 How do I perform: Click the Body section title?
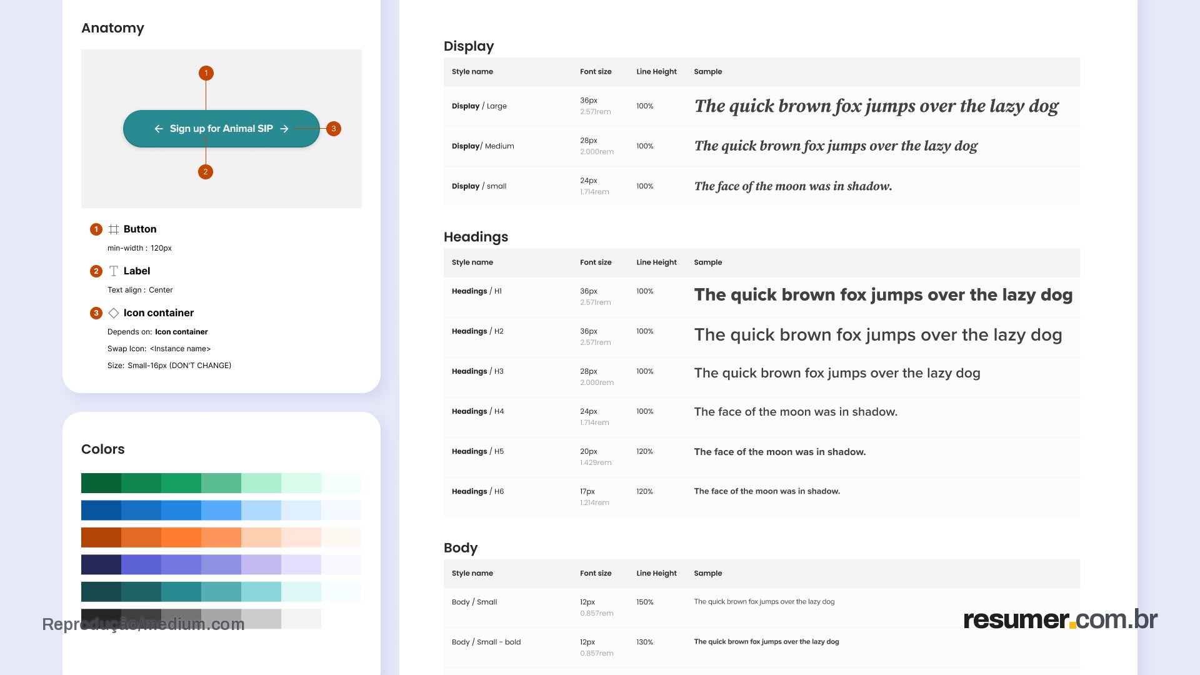[461, 547]
